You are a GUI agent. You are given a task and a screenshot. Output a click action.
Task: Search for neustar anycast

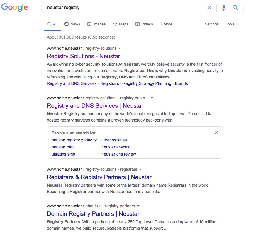point(116,147)
